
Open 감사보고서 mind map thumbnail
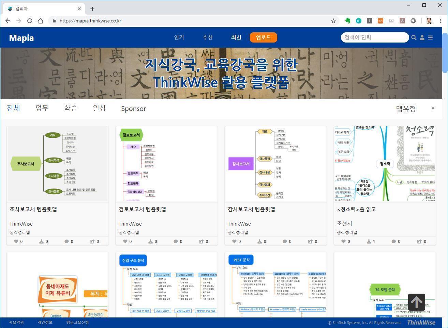pyautogui.click(x=276, y=164)
